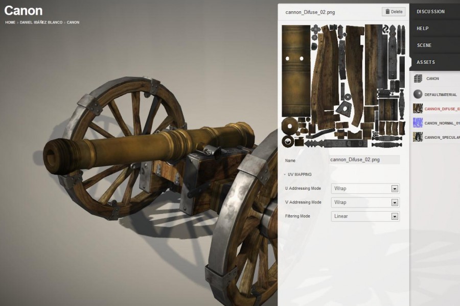Click the canon specular texture icon
This screenshot has height=306, width=460.
click(x=418, y=137)
